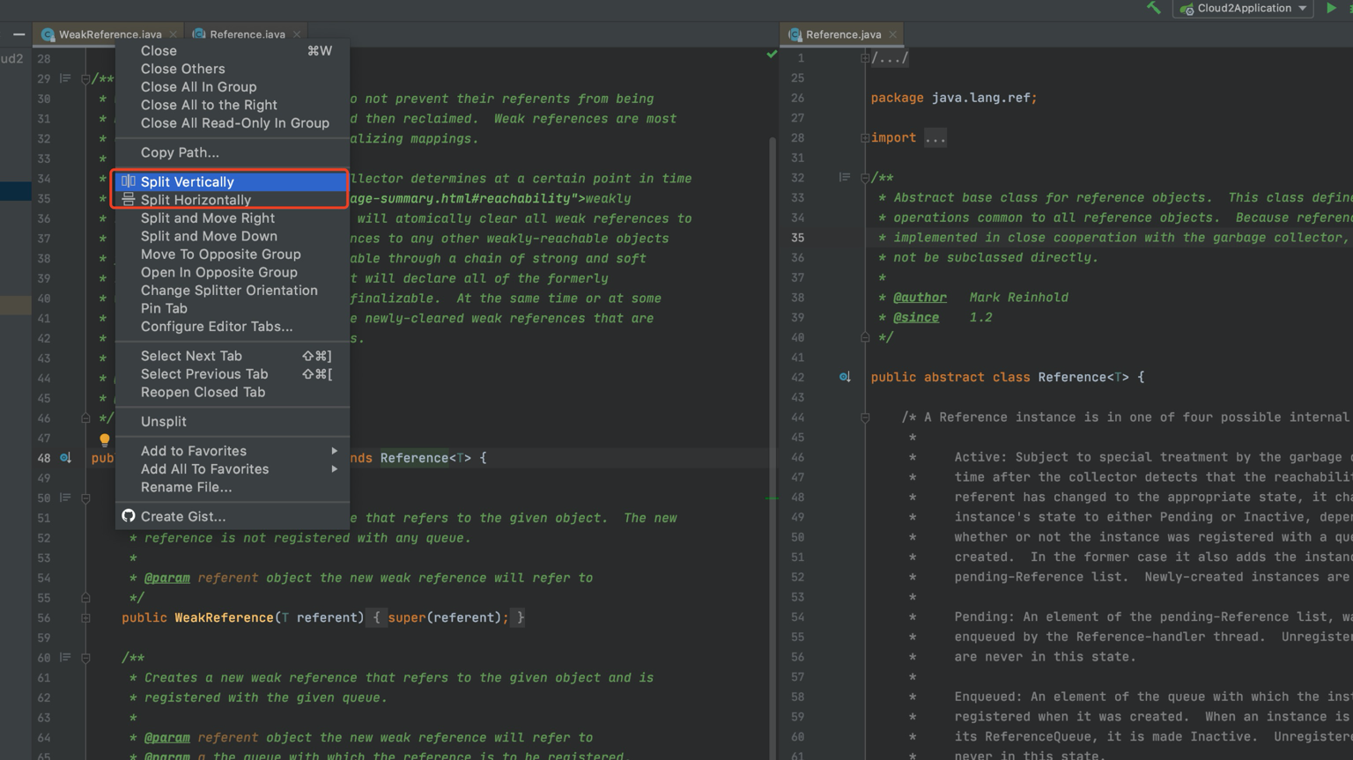Image resolution: width=1353 pixels, height=760 pixels.
Task: Choose Close from the context menu
Action: [233, 51]
